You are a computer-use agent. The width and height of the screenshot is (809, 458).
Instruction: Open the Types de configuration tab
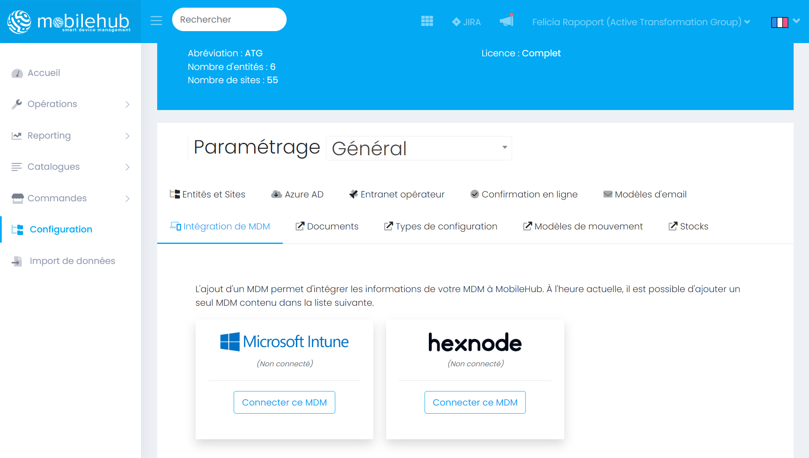[x=441, y=226]
